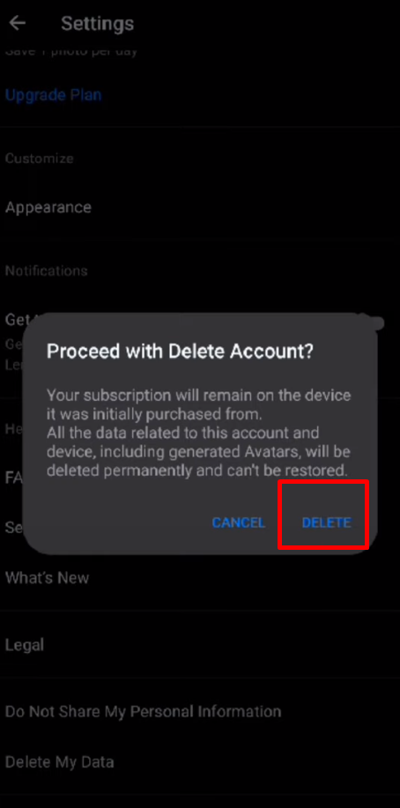Click the 'Proceed with Delete Account?' heading
The image size is (400, 808).
coord(180,352)
